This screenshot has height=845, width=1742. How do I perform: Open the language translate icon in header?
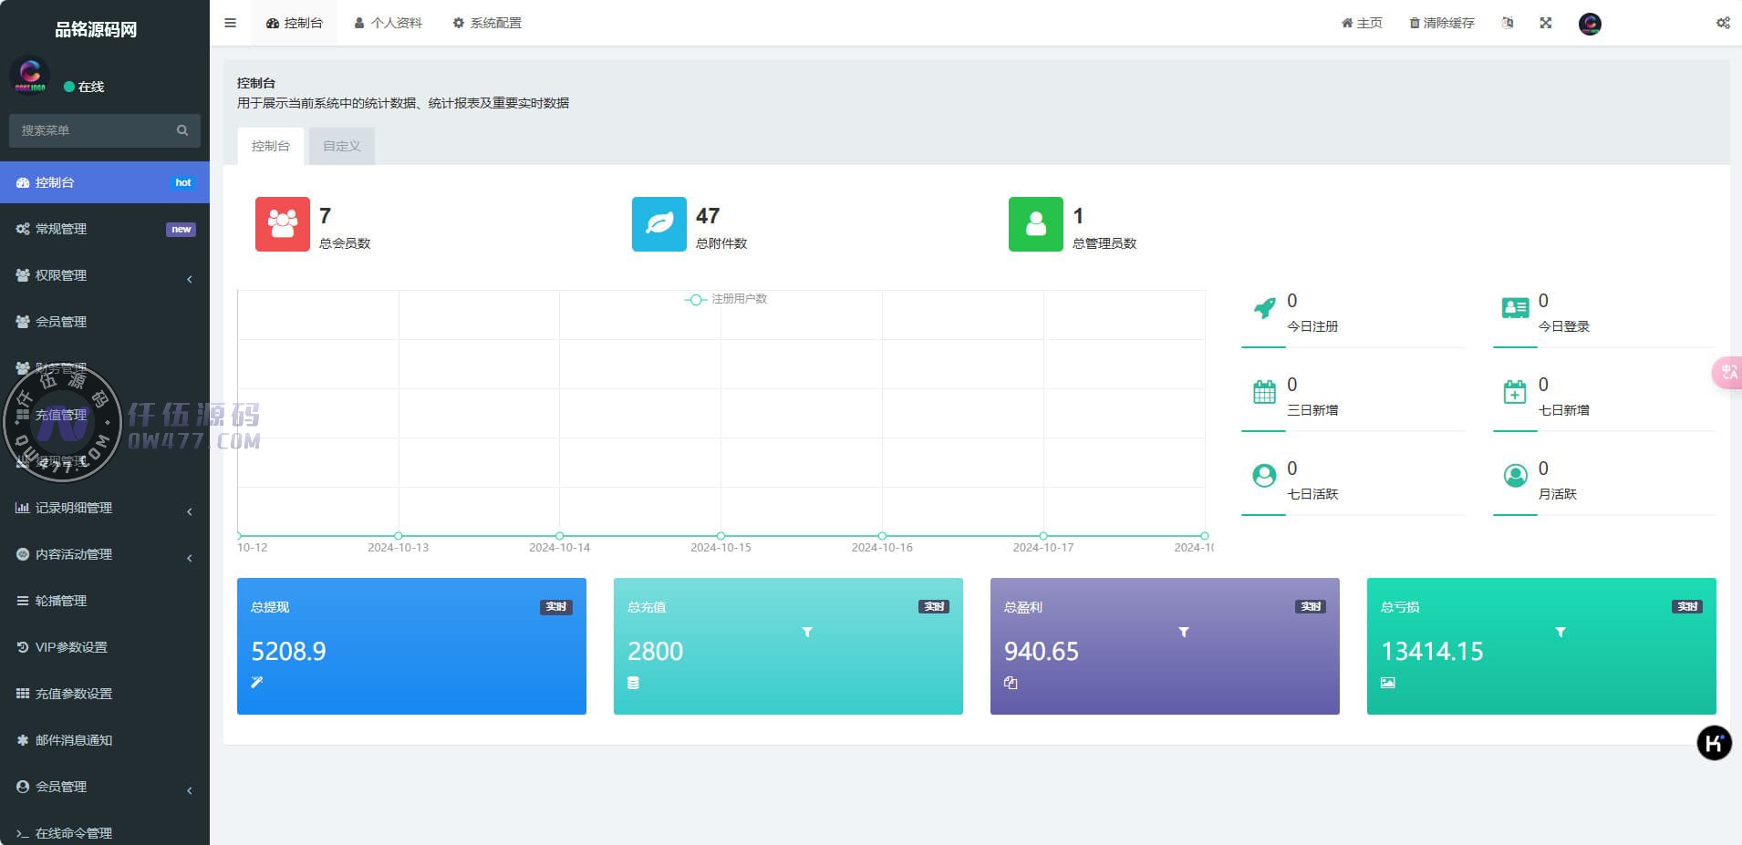tap(1508, 23)
